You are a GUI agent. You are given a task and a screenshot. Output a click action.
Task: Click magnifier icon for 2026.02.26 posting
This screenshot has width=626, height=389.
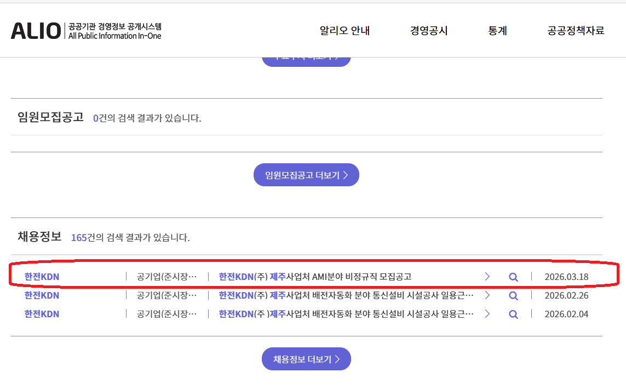(x=513, y=295)
